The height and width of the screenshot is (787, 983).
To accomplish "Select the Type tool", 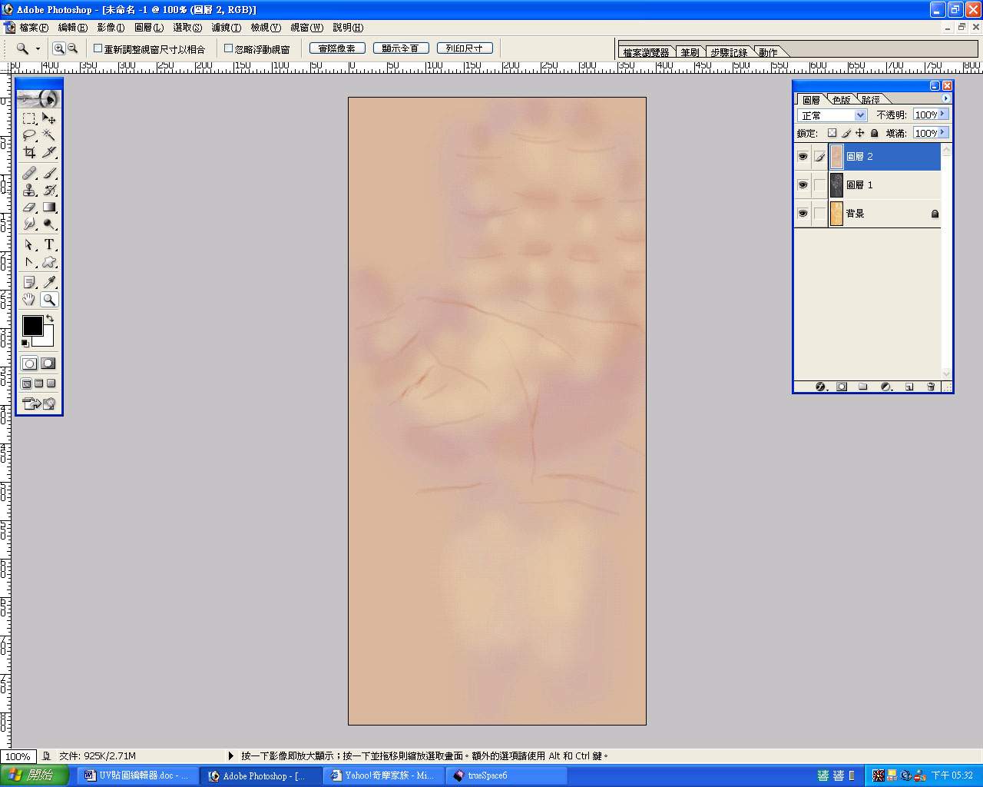I will (49, 244).
